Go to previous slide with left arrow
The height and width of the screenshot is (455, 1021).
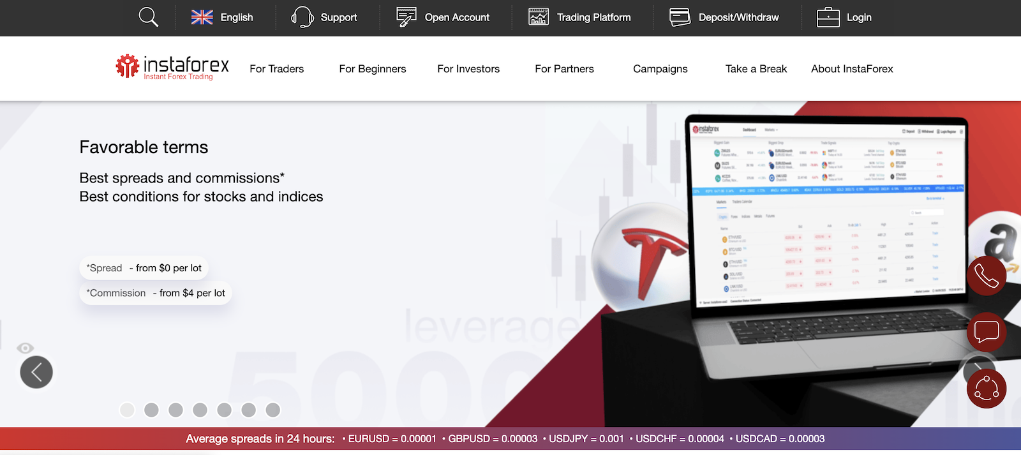pyautogui.click(x=36, y=372)
